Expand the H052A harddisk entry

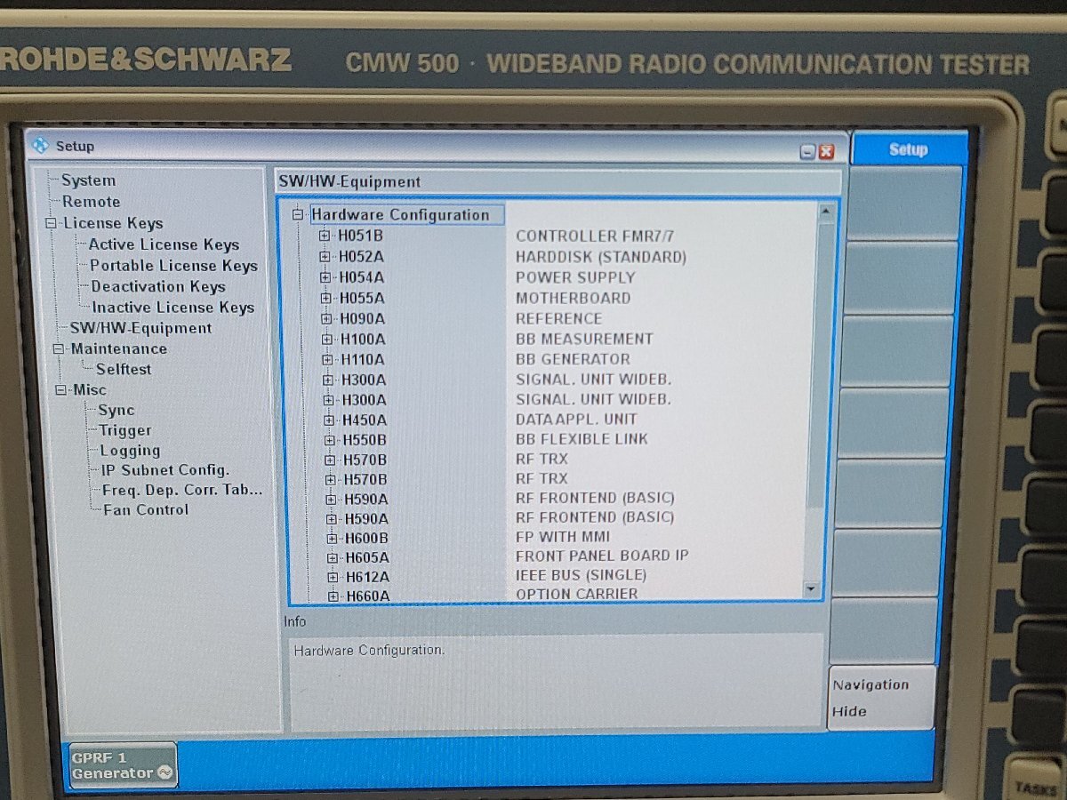(325, 256)
